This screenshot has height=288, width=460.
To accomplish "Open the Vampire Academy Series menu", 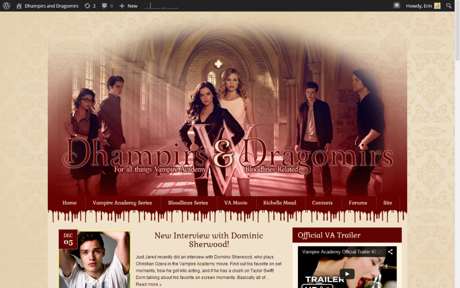I will 122,203.
